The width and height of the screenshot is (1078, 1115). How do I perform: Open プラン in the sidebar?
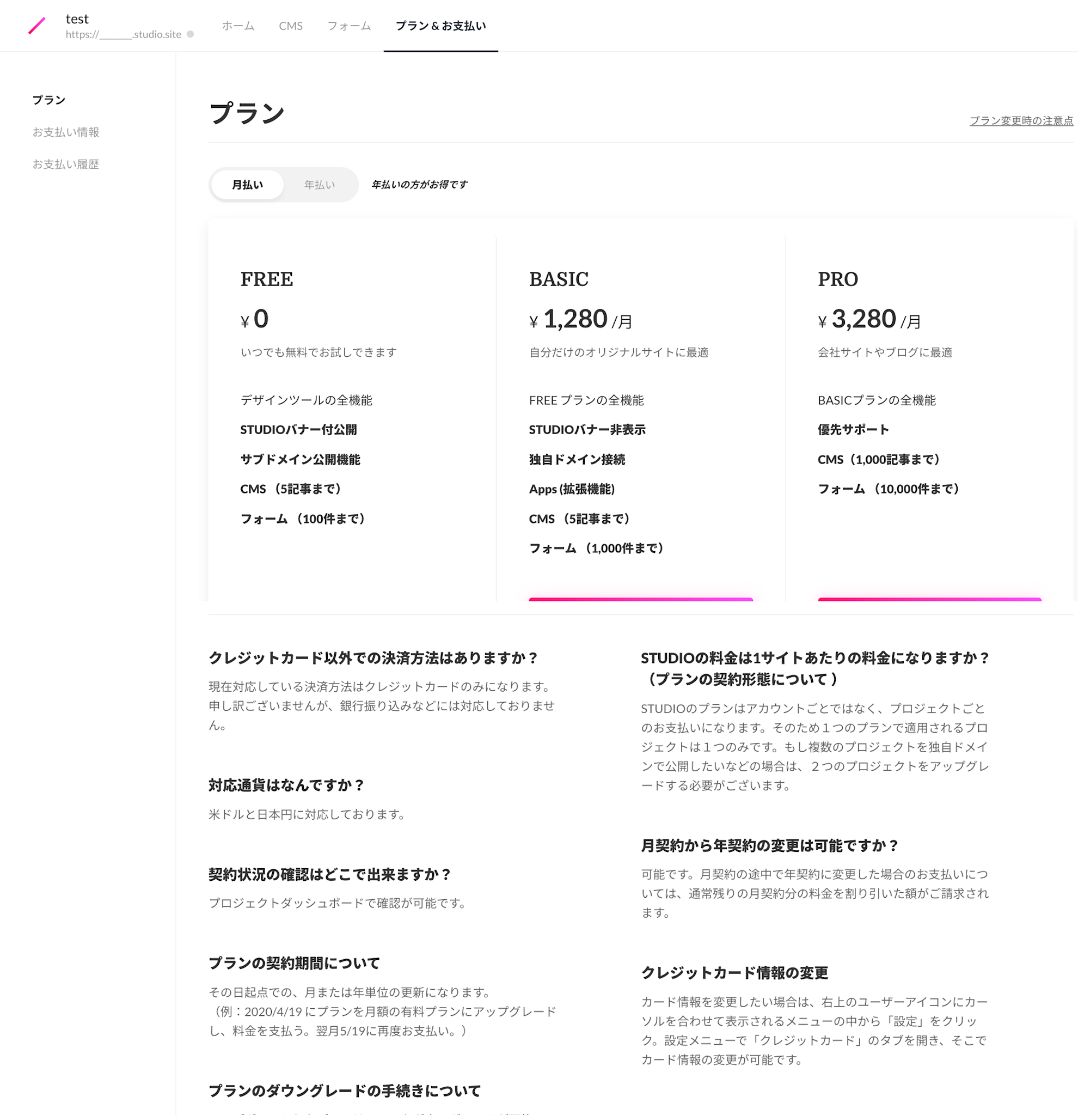(x=49, y=100)
